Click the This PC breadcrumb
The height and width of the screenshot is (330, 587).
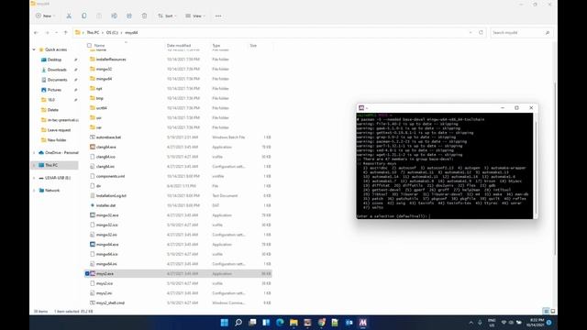click(x=93, y=33)
